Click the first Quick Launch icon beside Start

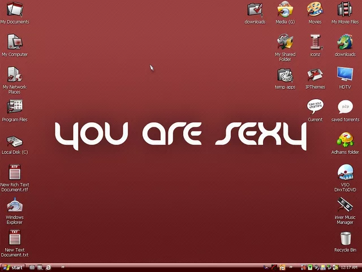pyautogui.click(x=32, y=267)
